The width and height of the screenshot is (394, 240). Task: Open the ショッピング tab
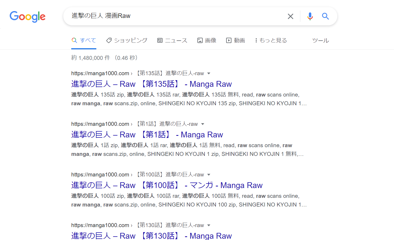pos(127,40)
